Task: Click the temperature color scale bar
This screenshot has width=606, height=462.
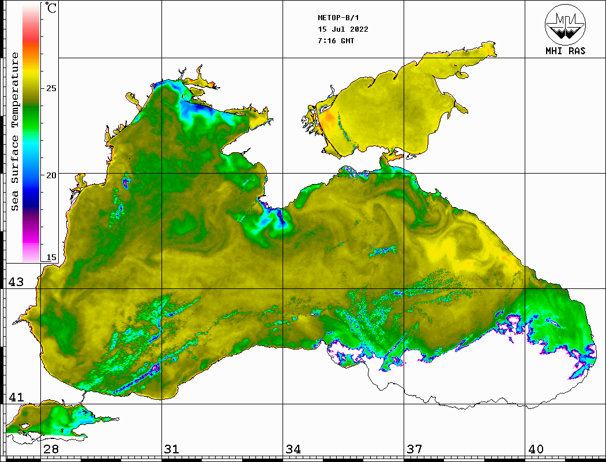Action: coord(31,133)
